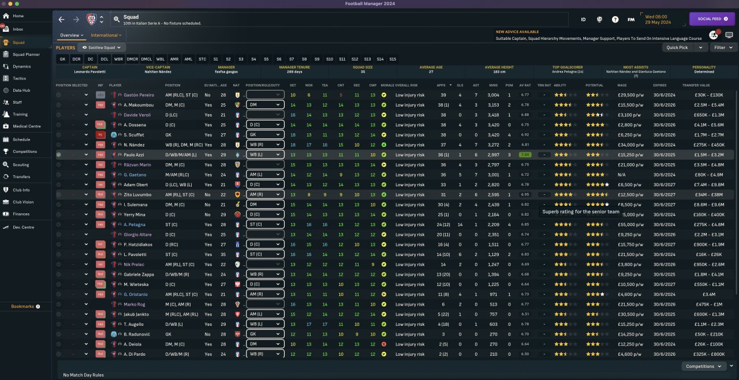Open the Overview tab menu
This screenshot has height=380, width=739.
[72, 35]
